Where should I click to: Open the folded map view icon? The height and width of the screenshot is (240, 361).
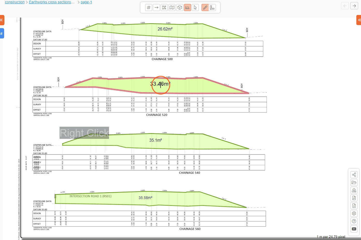tap(172, 7)
